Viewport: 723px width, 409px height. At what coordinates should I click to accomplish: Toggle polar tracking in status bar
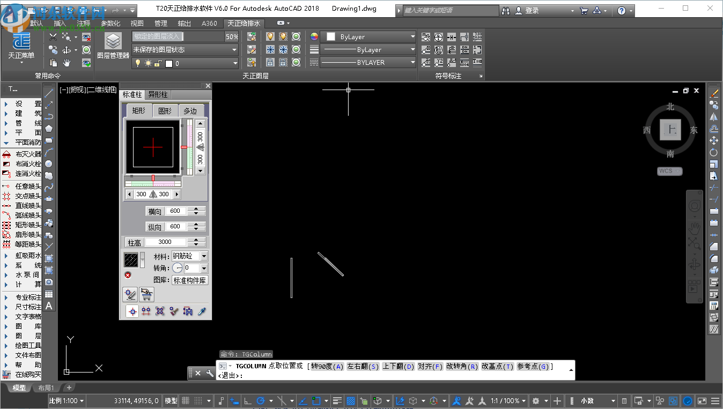[x=261, y=400]
